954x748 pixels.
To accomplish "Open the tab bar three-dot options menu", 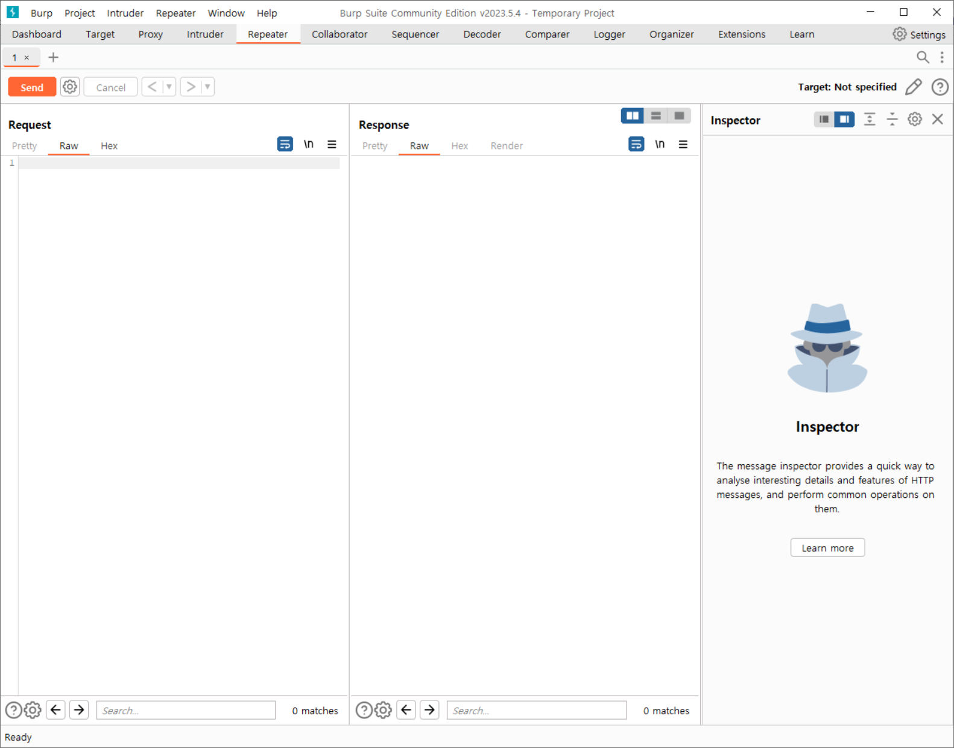I will [x=942, y=57].
